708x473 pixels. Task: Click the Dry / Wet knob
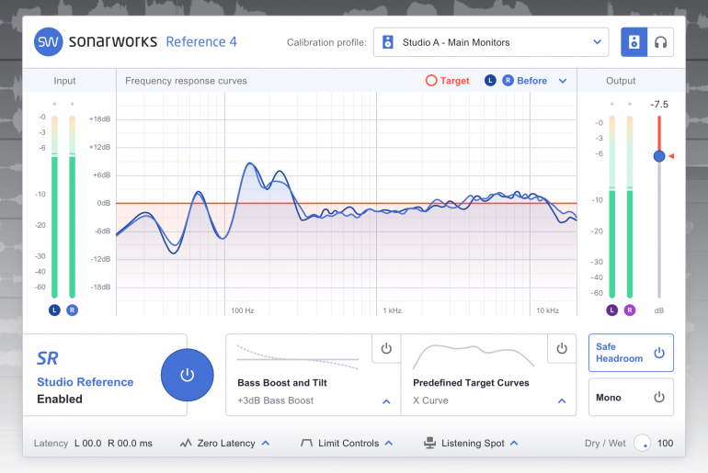[x=643, y=444]
